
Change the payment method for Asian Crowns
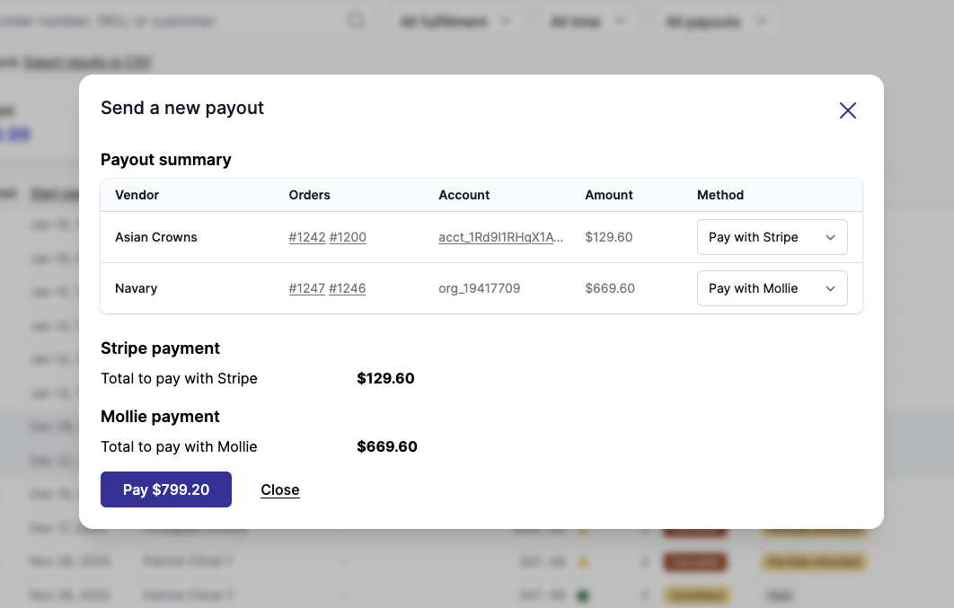click(x=772, y=237)
